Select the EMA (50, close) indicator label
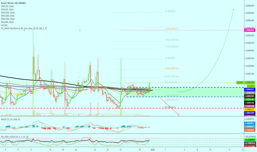Screen dimensions: 257x152 tap(7, 9)
